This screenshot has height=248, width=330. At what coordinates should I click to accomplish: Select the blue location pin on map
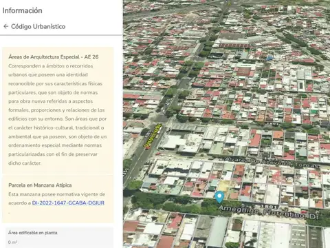[219, 197]
